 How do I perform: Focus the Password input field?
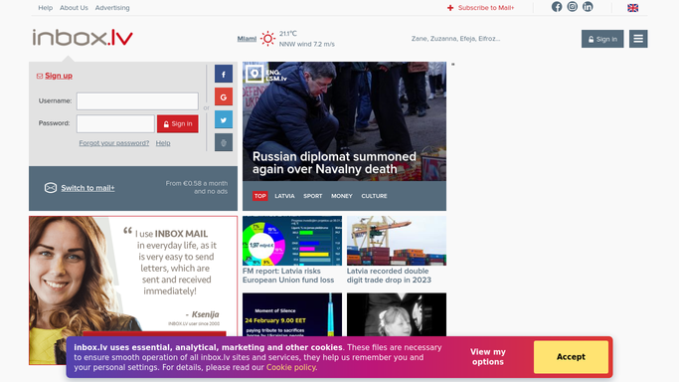click(115, 124)
